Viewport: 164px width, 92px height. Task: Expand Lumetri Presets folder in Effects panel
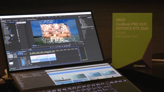click(x=79, y=20)
